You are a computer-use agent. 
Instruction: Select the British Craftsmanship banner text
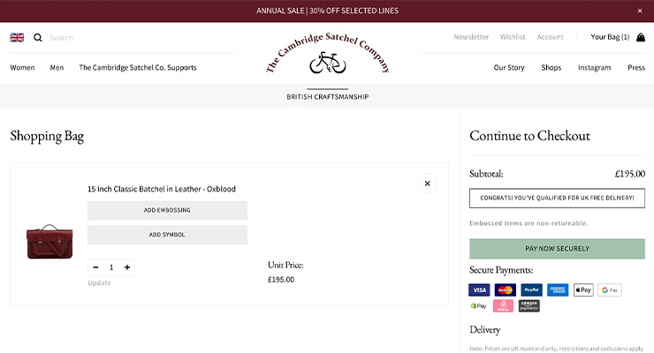click(x=327, y=96)
